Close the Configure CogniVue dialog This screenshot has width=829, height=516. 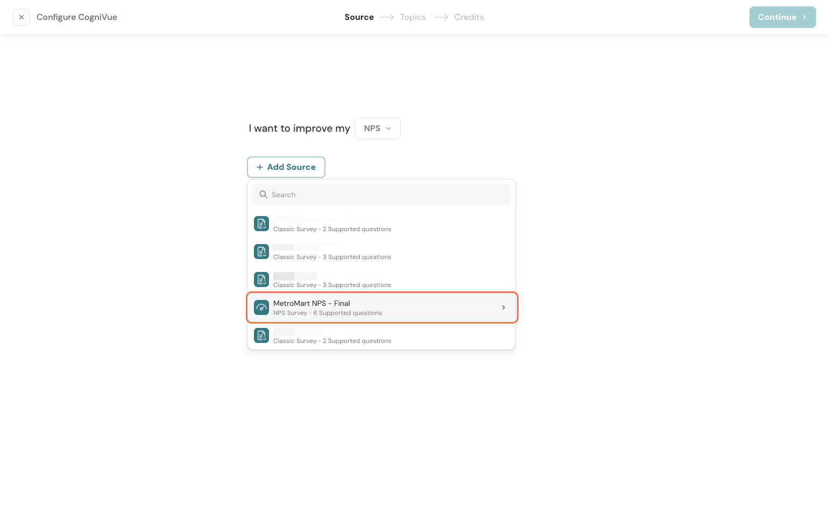tap(22, 17)
